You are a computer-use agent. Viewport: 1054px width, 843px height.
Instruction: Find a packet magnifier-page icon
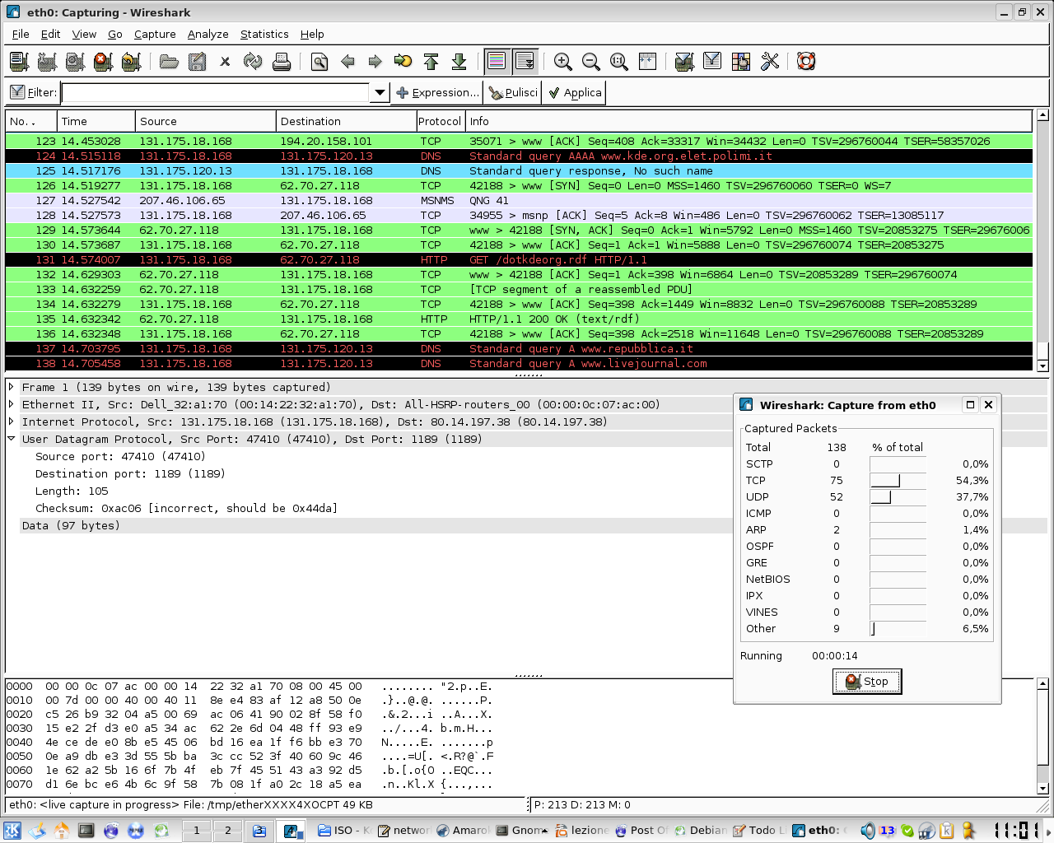pos(319,62)
